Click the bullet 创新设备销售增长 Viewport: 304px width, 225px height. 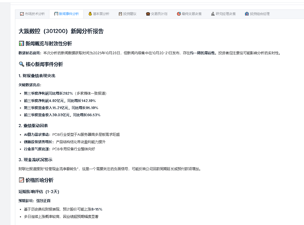(x=65, y=142)
